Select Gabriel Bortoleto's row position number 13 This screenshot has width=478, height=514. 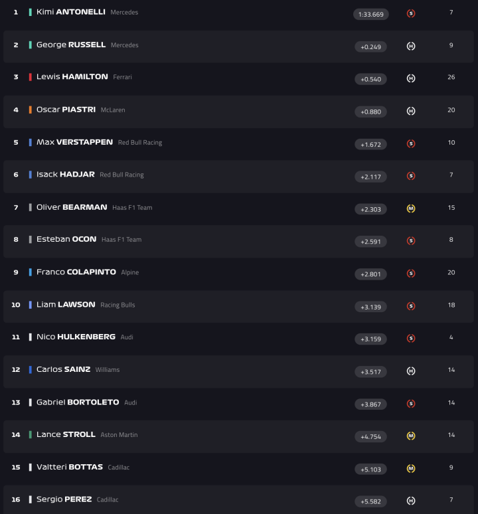(x=16, y=402)
